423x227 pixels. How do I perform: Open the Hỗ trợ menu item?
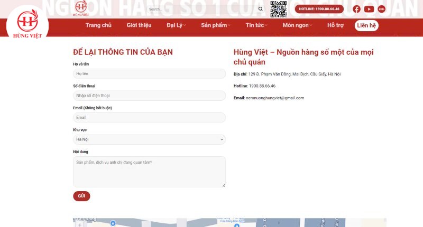335,25
